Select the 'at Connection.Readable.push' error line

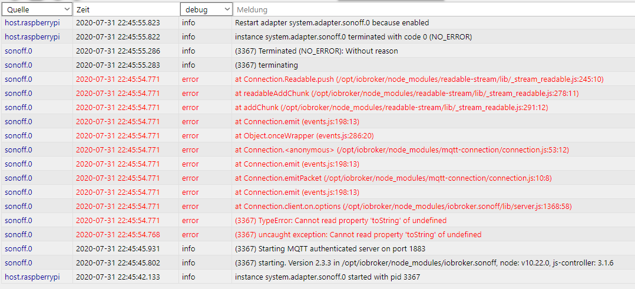[x=419, y=79]
